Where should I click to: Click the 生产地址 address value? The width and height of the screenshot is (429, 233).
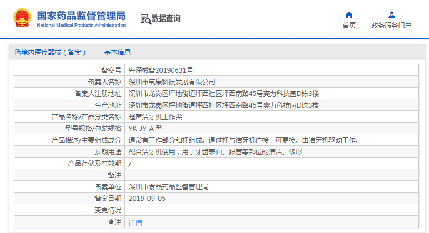click(x=224, y=105)
